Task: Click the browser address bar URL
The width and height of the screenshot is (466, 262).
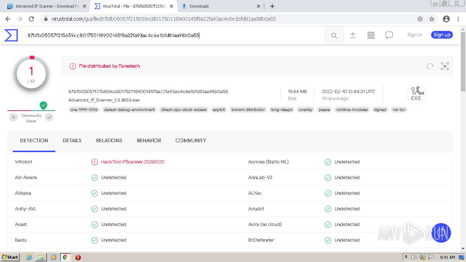Action: click(x=163, y=19)
